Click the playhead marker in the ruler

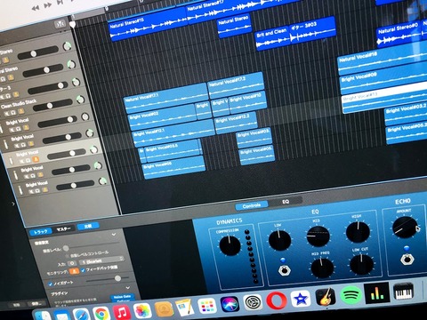click(x=73, y=24)
